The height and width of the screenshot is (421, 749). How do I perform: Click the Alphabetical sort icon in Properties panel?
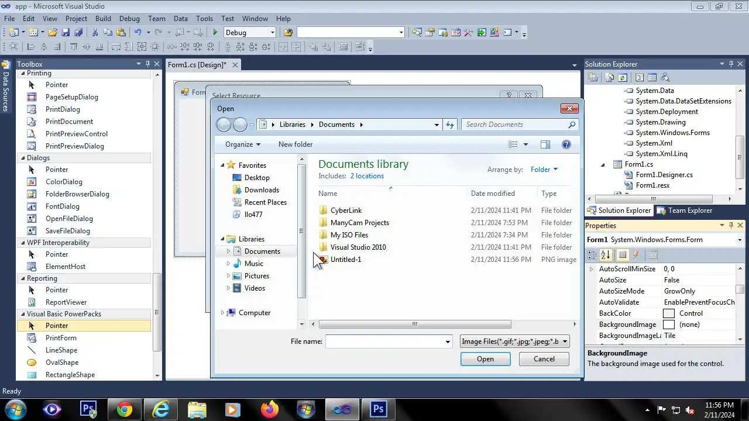[605, 255]
